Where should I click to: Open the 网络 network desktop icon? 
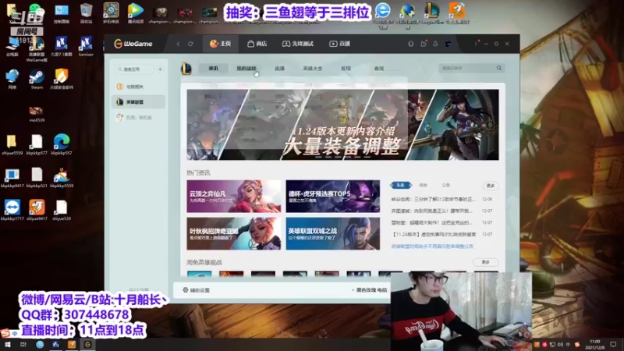point(12,80)
